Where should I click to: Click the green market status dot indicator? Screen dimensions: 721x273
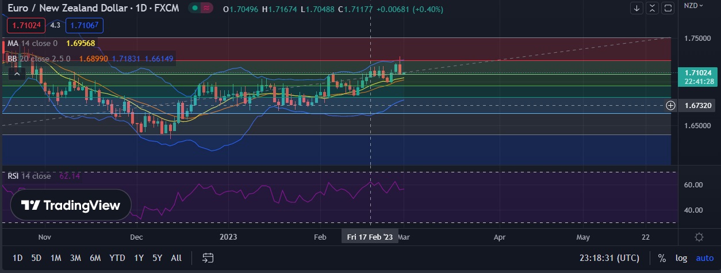click(x=196, y=9)
